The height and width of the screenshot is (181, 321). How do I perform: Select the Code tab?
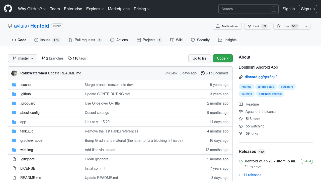[x=19, y=40]
